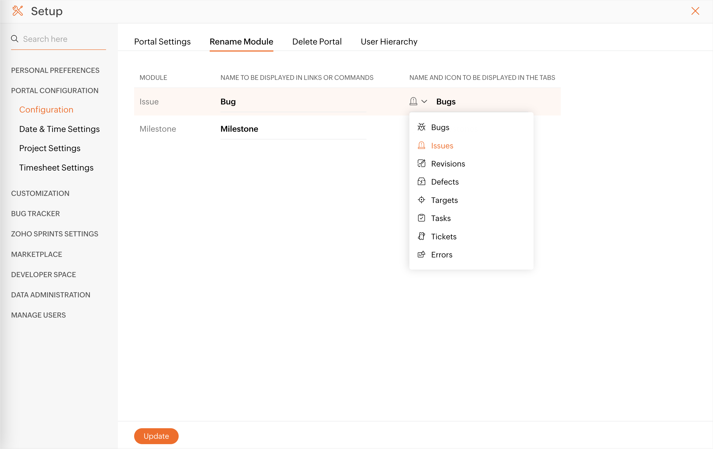The image size is (713, 449).
Task: Open Timesheet Settings in sidebar
Action: click(x=56, y=167)
